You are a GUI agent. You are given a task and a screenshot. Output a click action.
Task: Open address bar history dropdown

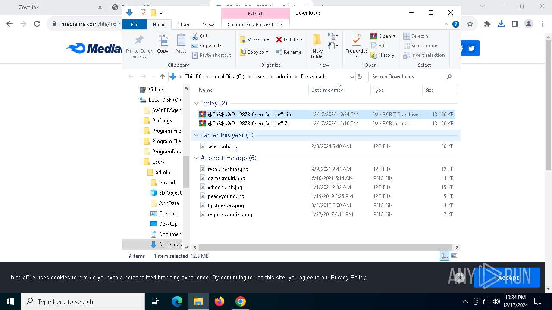point(352,77)
